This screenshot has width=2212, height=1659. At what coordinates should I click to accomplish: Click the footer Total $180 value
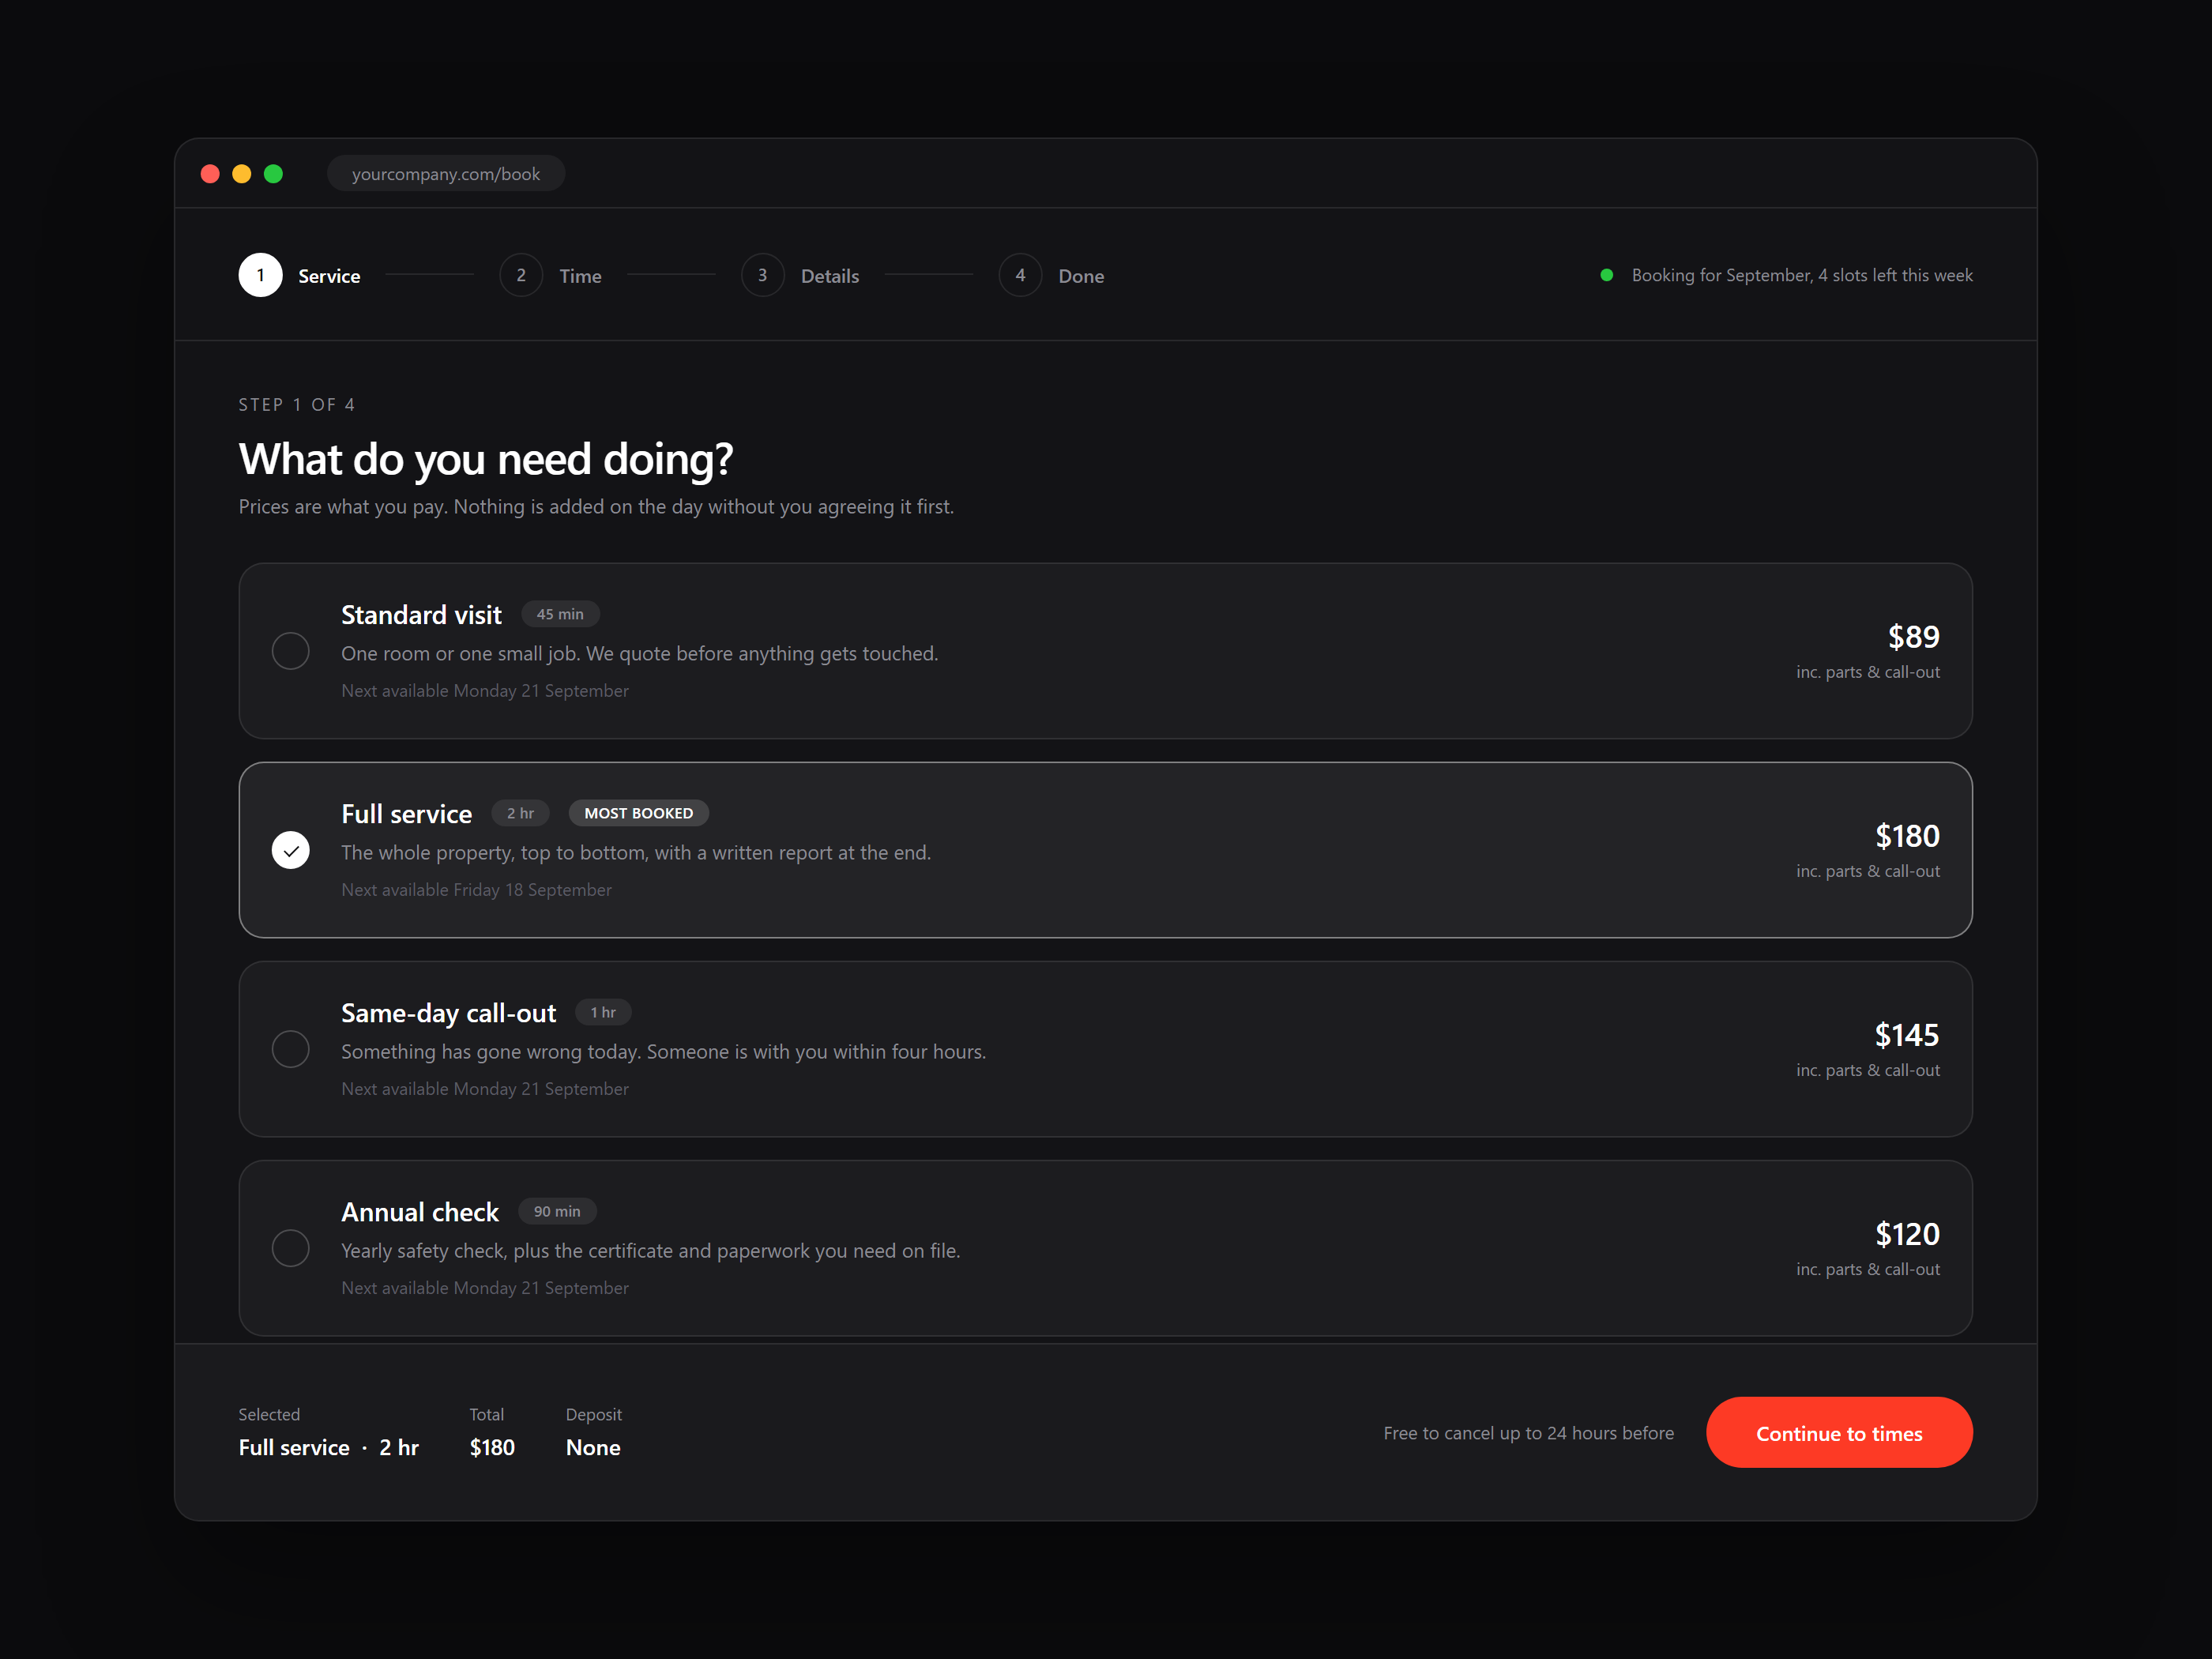[x=492, y=1447]
